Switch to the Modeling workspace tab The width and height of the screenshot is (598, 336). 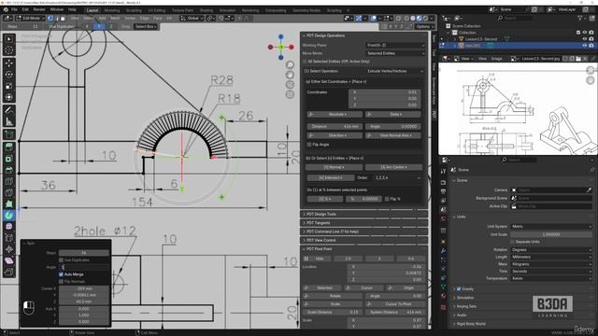pos(112,10)
